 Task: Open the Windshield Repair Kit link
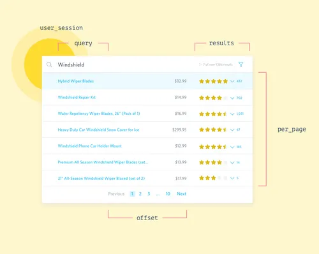pos(77,97)
